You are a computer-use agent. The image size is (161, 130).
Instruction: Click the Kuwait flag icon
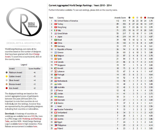[x=56, y=68]
